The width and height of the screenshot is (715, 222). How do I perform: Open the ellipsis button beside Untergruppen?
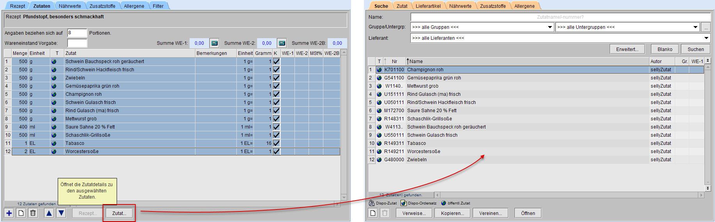[x=706, y=27]
